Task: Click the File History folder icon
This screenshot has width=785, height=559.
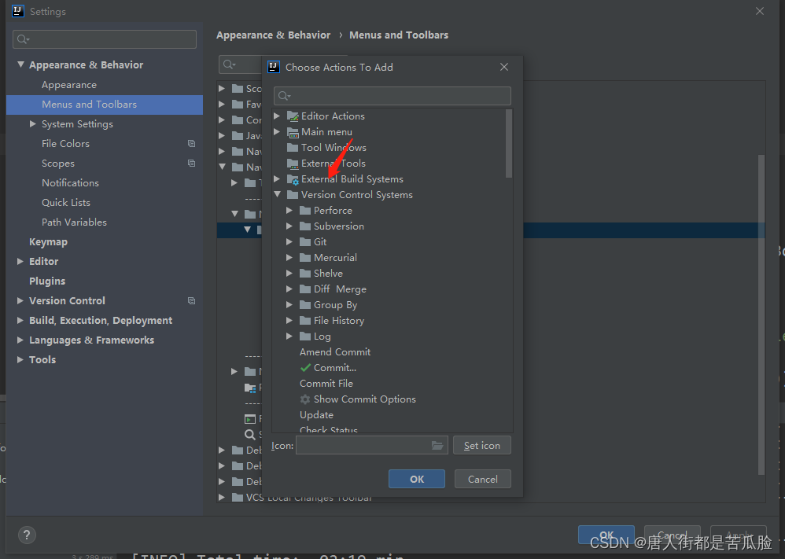Action: (305, 321)
